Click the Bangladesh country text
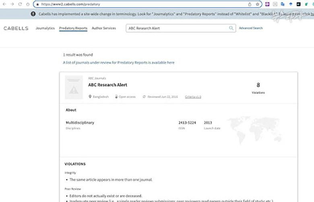Viewport: 314px width, 202px height. [x=101, y=97]
